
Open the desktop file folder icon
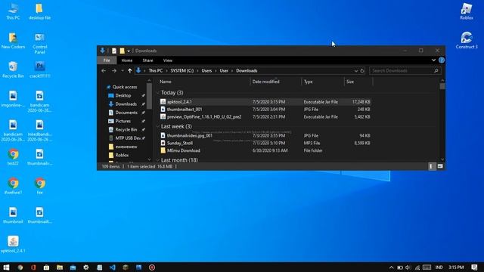click(39, 11)
